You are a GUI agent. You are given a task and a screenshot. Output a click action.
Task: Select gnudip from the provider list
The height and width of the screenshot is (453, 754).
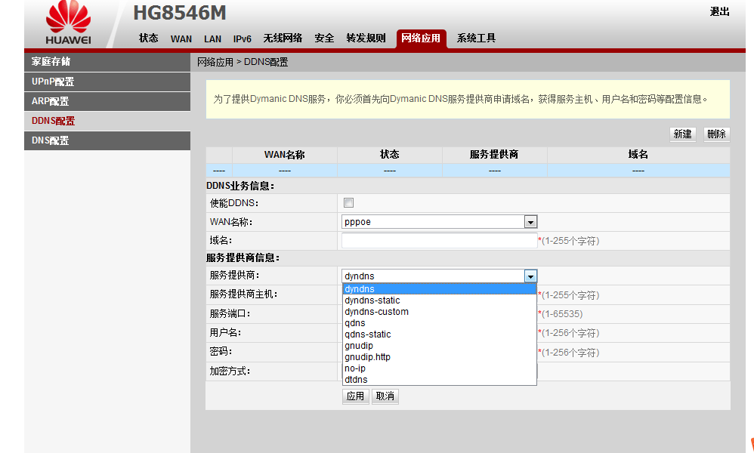tap(440, 346)
